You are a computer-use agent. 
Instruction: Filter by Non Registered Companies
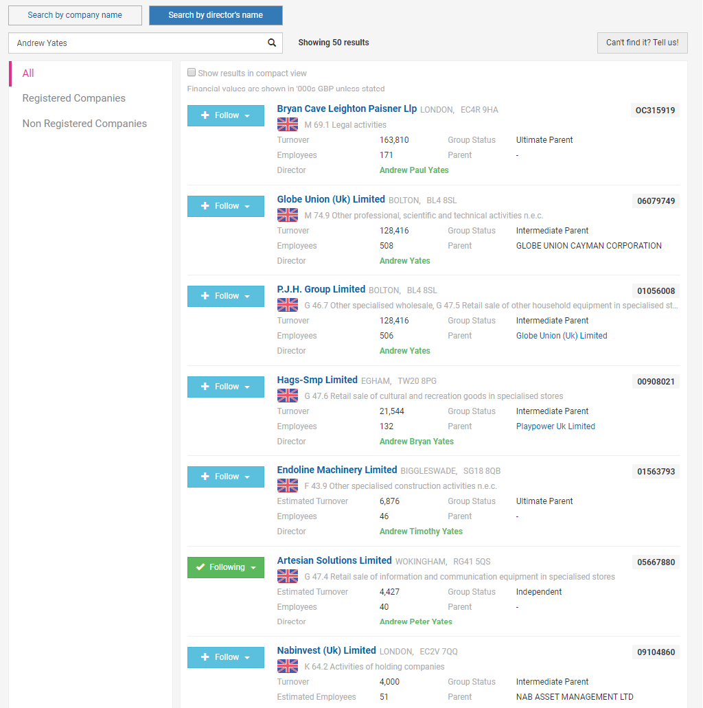85,124
